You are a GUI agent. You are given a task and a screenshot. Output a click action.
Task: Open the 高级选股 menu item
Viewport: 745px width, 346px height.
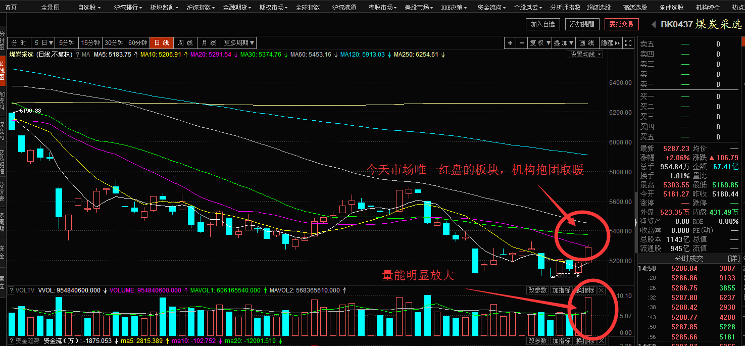coord(635,8)
